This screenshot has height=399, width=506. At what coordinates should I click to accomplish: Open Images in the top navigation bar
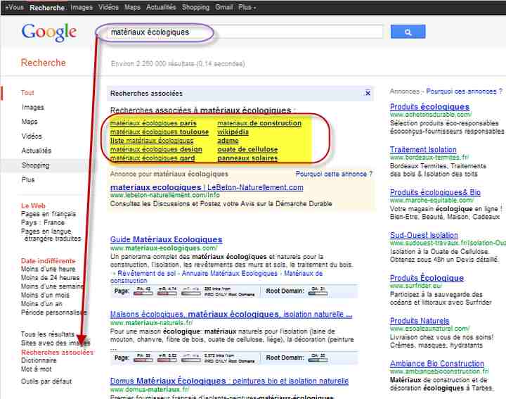pos(82,7)
